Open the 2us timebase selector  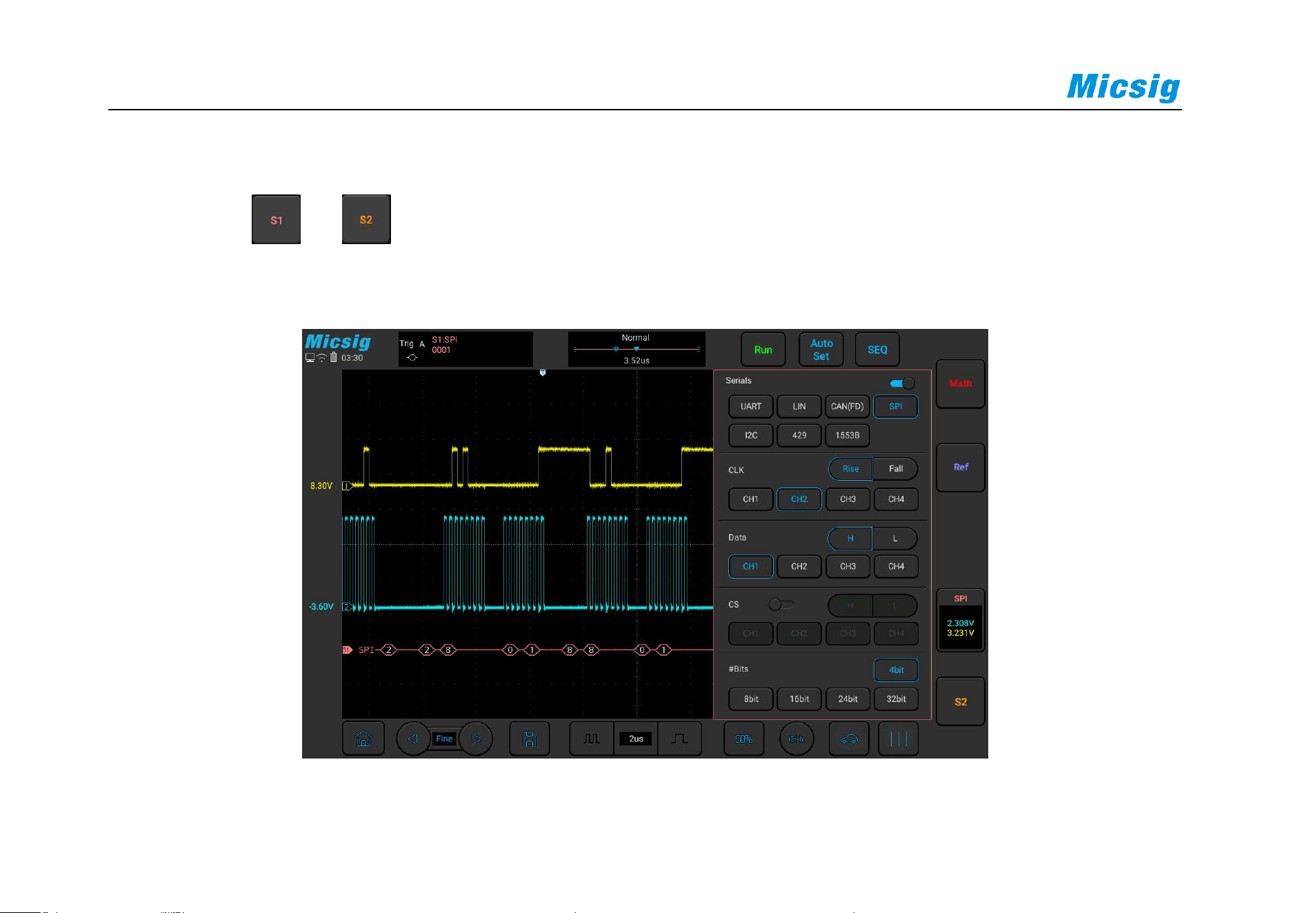636,739
